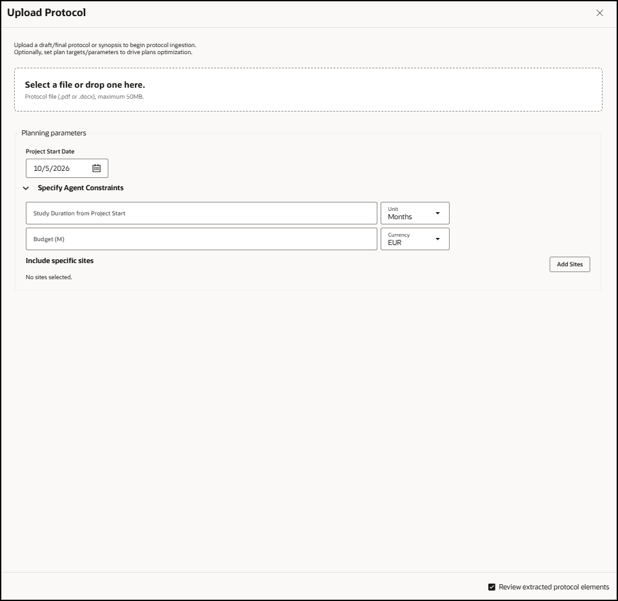618x601 pixels.
Task: Focus the Study Duration from Project Start field
Action: pyautogui.click(x=201, y=213)
